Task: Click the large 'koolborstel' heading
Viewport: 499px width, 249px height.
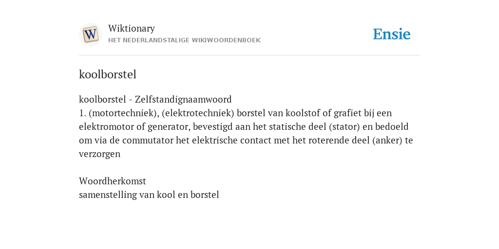Action: (x=108, y=74)
